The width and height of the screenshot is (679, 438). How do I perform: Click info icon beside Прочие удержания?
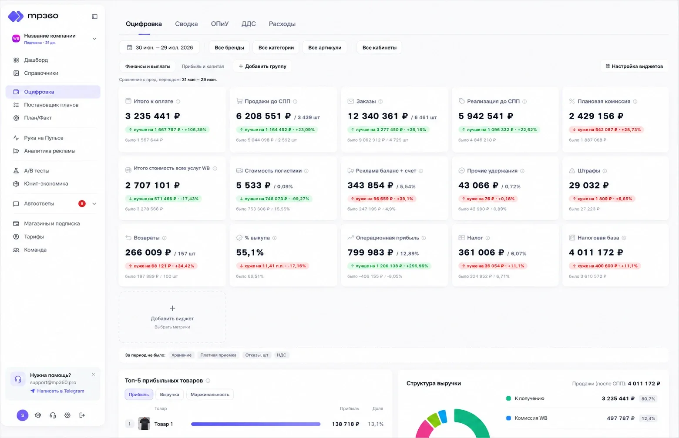click(522, 171)
